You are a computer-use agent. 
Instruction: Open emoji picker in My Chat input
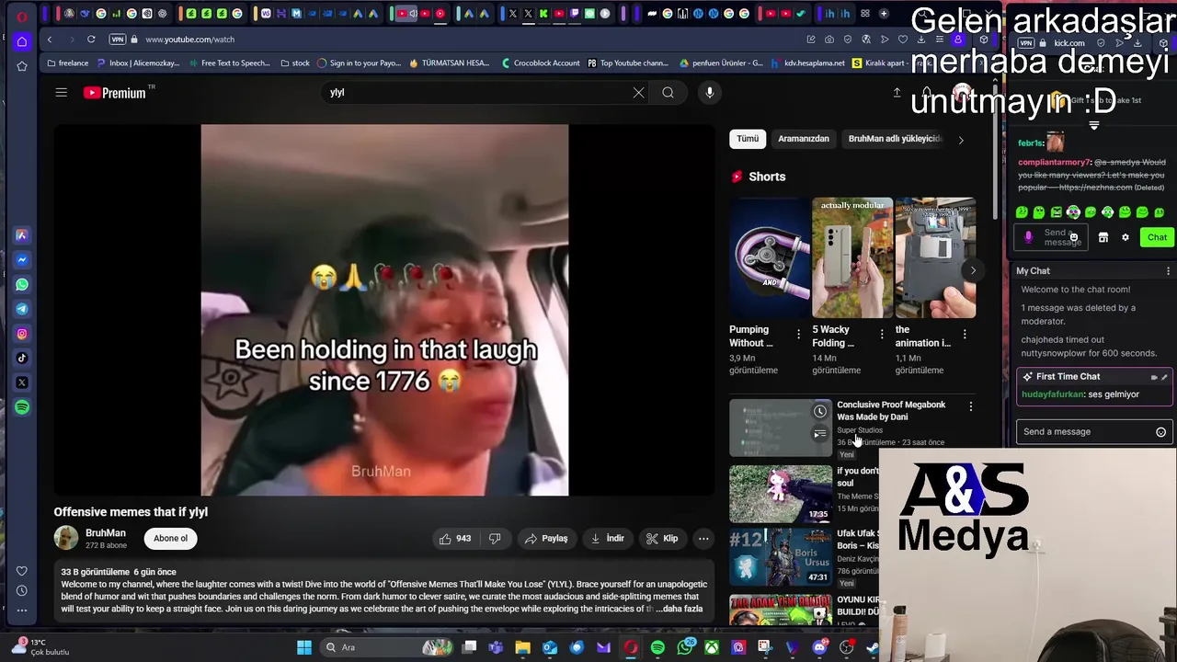[x=1160, y=432]
